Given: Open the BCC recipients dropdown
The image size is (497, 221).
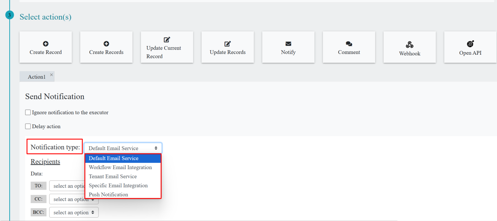Looking at the screenshot, I should [x=74, y=212].
